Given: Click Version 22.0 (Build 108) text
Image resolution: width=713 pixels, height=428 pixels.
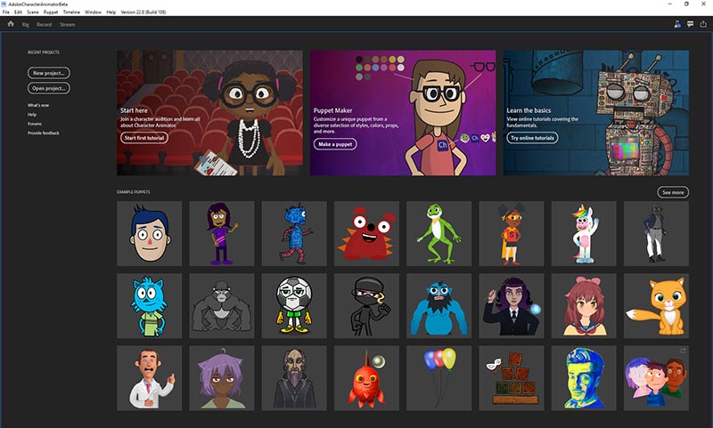Looking at the screenshot, I should pos(143,12).
